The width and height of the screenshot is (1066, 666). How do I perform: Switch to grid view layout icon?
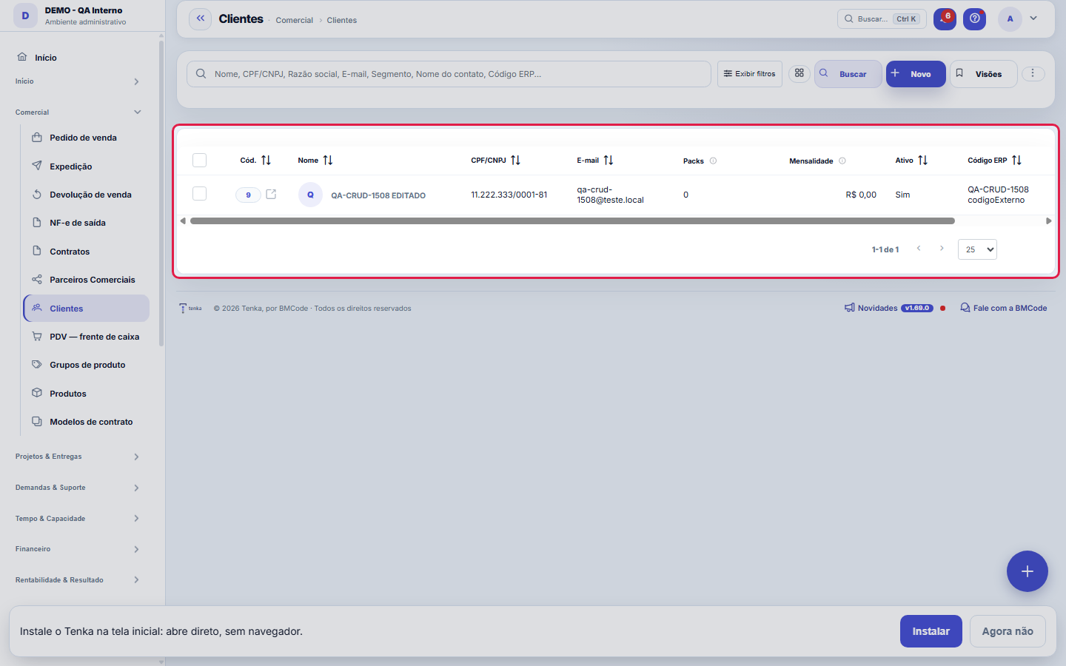tap(799, 73)
